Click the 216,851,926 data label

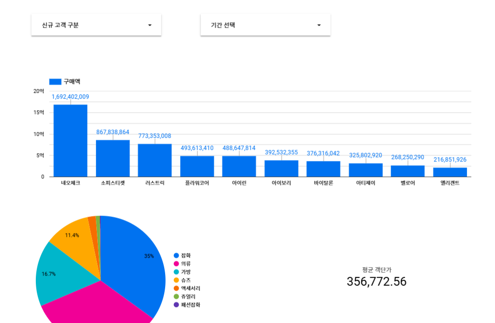tap(450, 160)
